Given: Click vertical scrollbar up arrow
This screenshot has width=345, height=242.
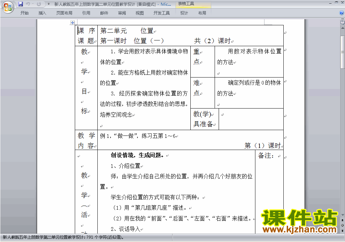Looking at the screenshot, I should [x=343, y=28].
